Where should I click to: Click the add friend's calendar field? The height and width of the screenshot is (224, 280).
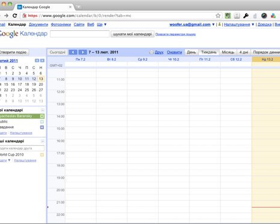click(22, 148)
